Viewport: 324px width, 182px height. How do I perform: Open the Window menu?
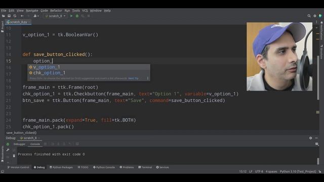(96, 11)
